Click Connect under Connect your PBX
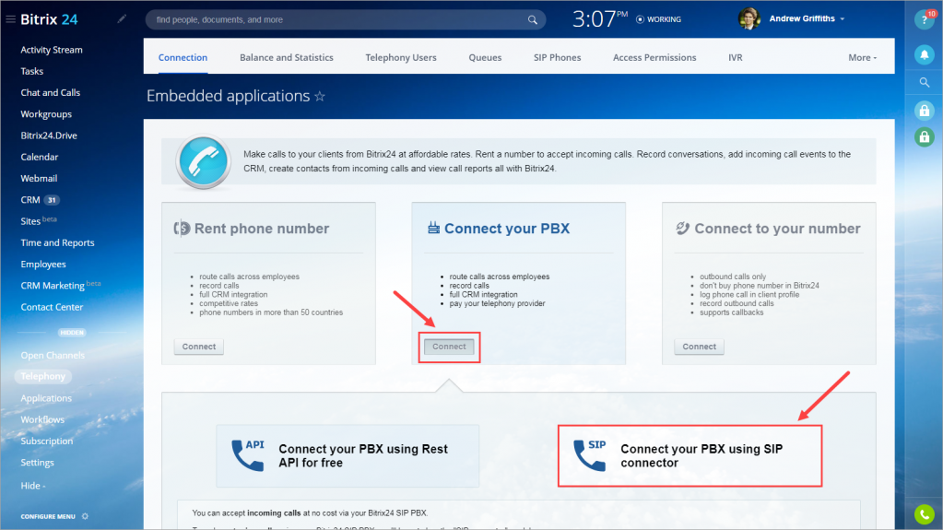Viewport: 943px width, 530px height. (449, 347)
